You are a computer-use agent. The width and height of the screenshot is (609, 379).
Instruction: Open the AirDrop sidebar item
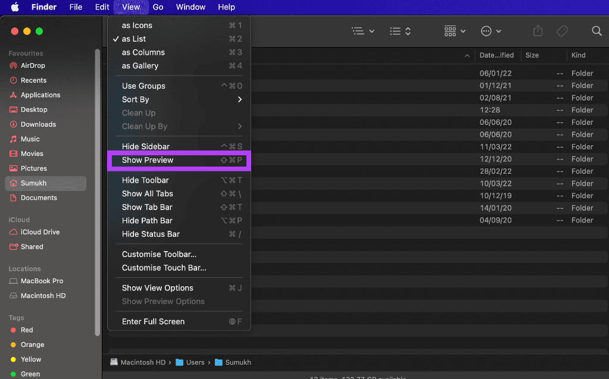coord(33,65)
